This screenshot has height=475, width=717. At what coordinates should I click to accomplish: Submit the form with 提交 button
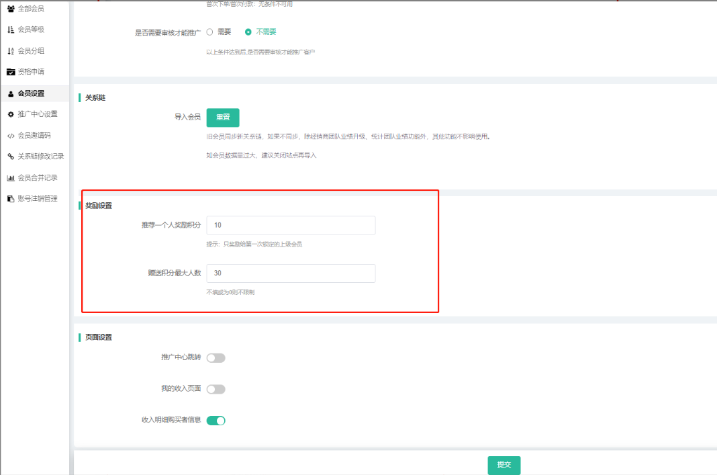pyautogui.click(x=504, y=465)
